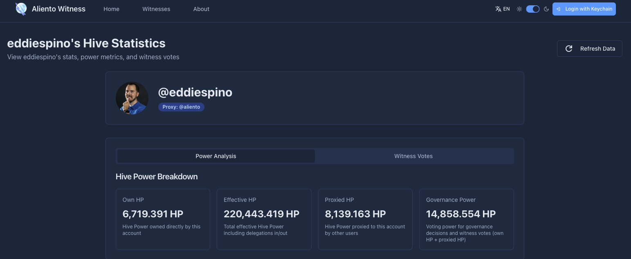Click the Proxy: @aliento badge
Viewport: 631px width, 259px height.
click(181, 107)
